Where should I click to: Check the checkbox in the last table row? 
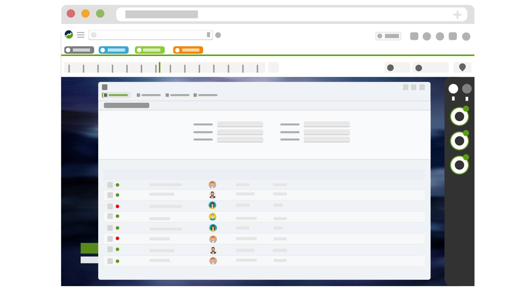point(110,261)
